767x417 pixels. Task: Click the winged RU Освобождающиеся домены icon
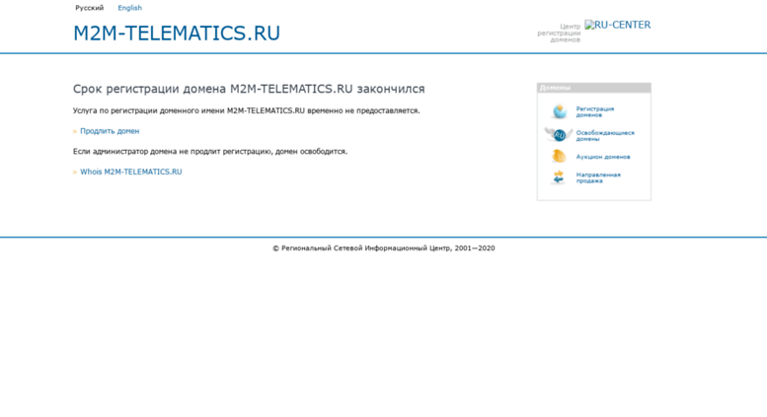click(559, 134)
